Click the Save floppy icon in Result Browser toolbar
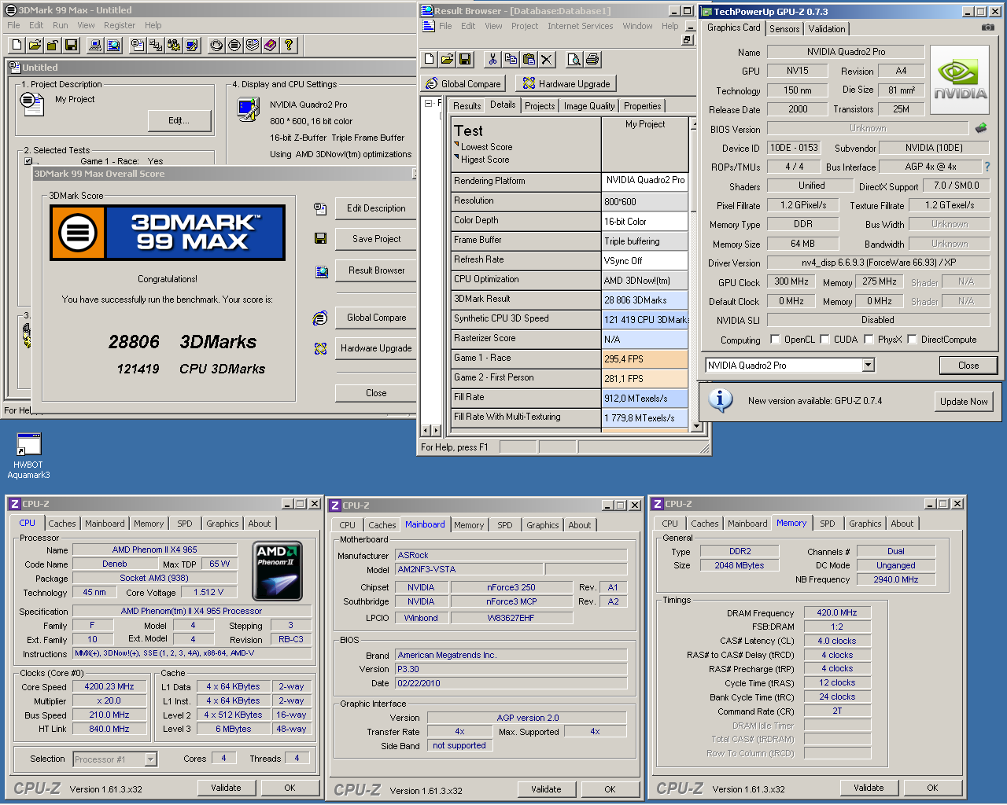Screen dimensions: 1007x805 [465, 59]
